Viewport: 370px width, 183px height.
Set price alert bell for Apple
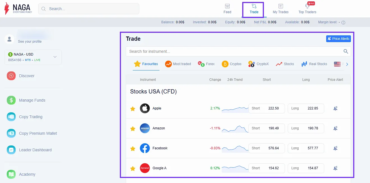(x=335, y=108)
